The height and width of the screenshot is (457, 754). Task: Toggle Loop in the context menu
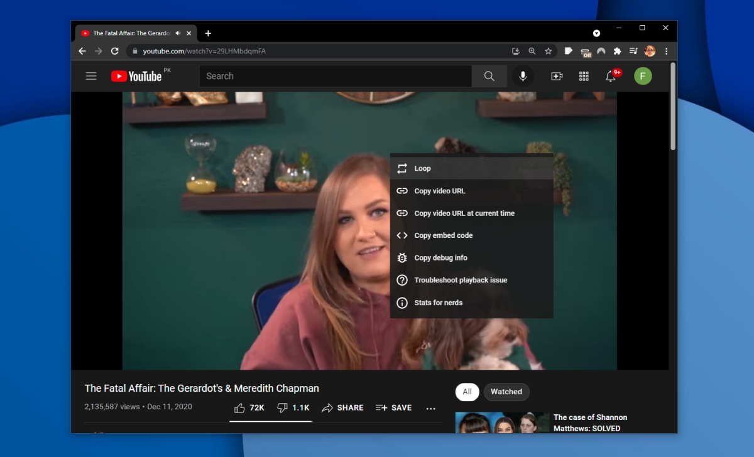tap(472, 168)
